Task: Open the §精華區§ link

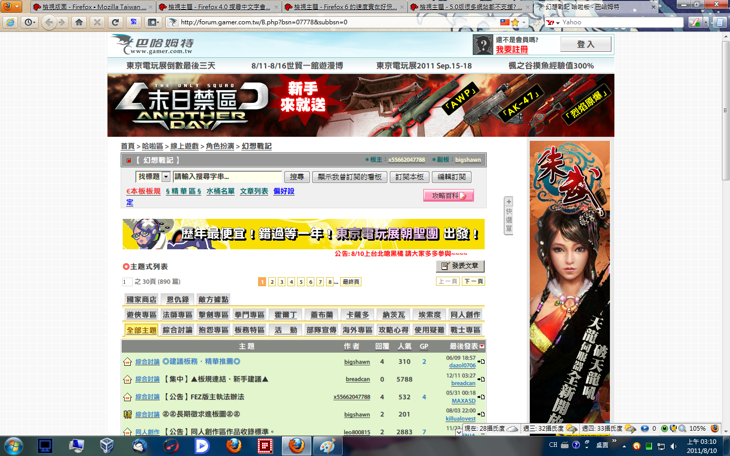Action: pos(184,191)
